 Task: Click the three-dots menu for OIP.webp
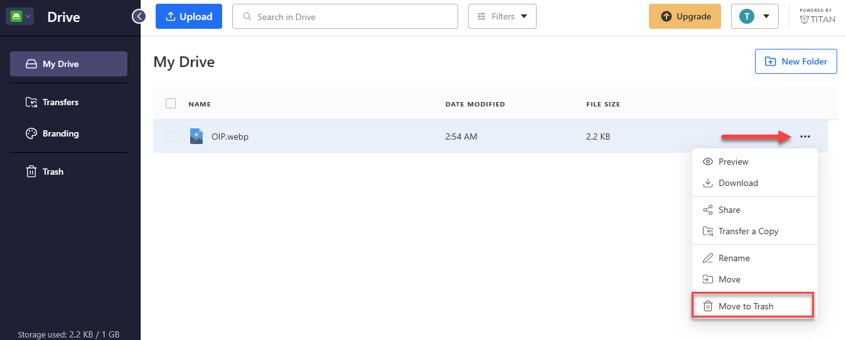tap(805, 137)
